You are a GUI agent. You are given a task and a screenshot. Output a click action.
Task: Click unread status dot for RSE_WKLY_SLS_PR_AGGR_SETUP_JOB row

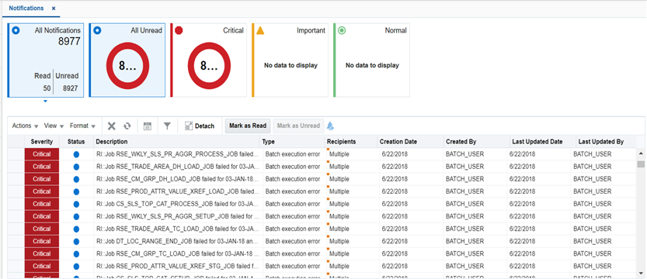[76, 216]
